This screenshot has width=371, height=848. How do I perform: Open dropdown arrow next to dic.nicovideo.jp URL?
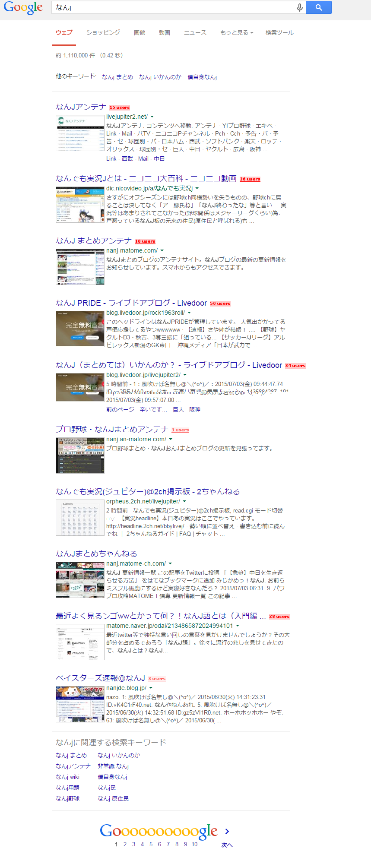197,189
